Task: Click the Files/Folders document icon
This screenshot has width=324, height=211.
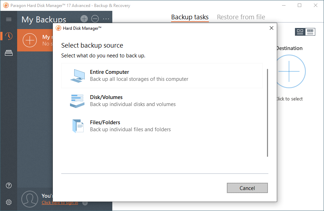Action: (x=78, y=126)
